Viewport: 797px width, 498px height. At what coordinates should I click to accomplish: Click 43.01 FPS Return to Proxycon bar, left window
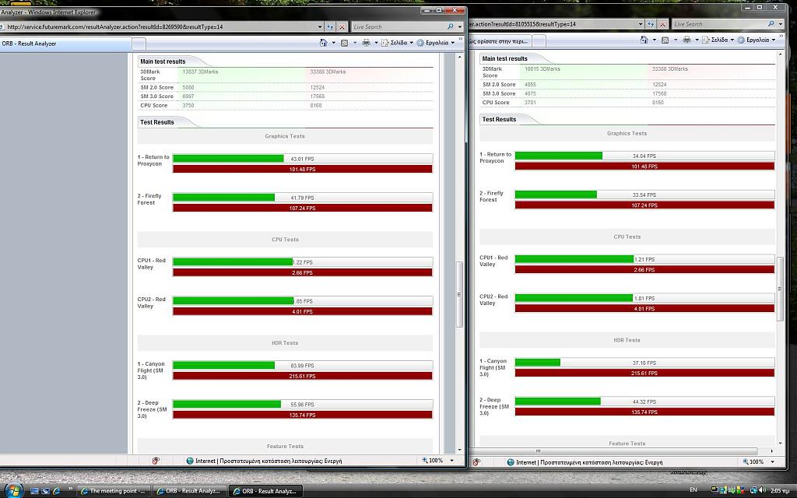click(x=303, y=159)
